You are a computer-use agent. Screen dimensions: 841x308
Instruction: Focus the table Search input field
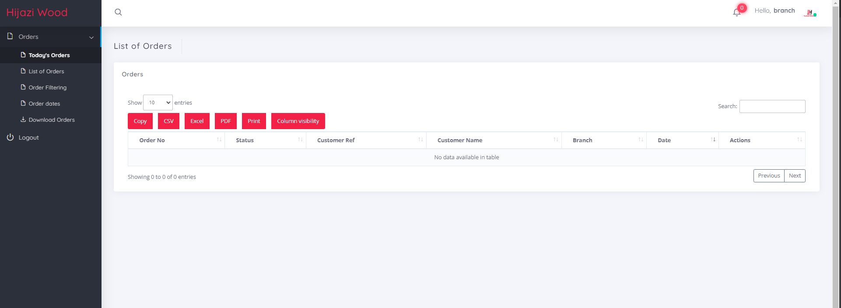(x=772, y=106)
